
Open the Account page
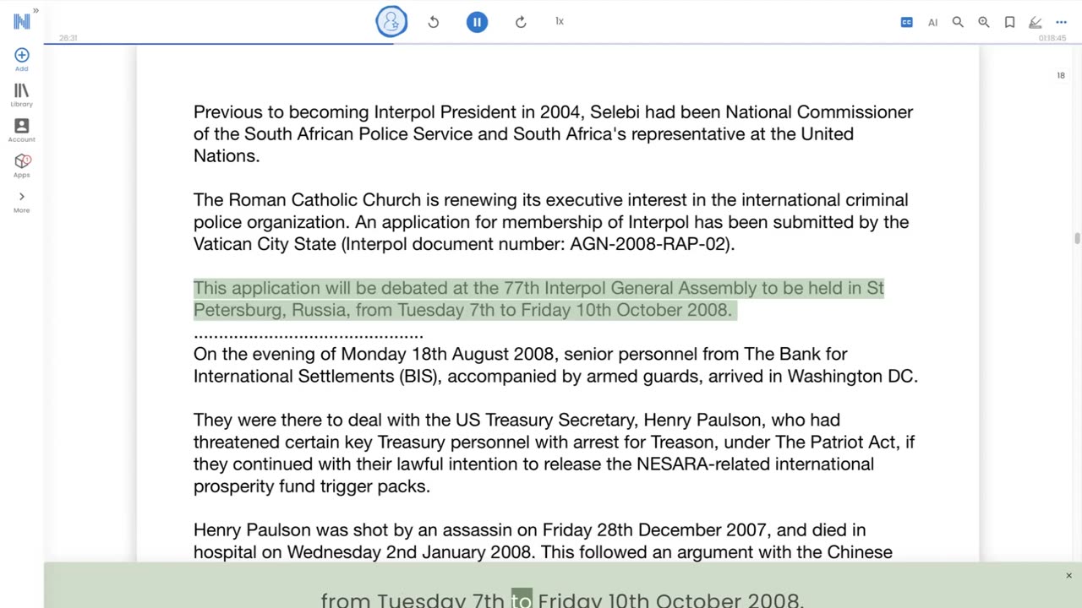(22, 130)
